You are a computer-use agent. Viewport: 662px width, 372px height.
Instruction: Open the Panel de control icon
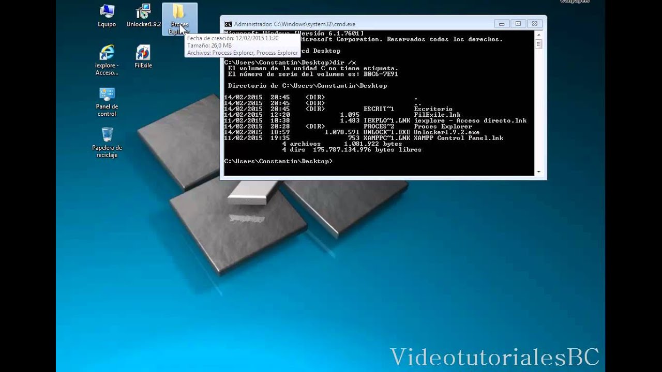[x=107, y=102]
